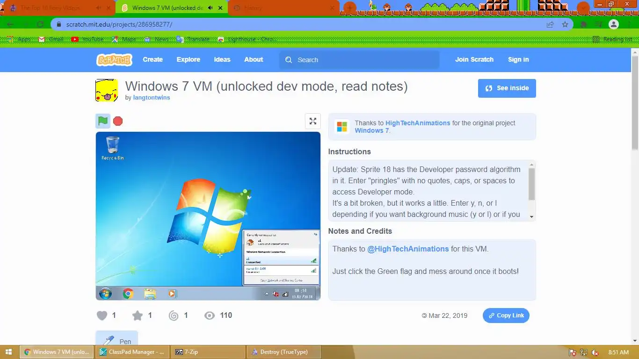Image resolution: width=639 pixels, height=359 pixels.
Task: Open Chrome profile avatar menu
Action: tap(614, 24)
